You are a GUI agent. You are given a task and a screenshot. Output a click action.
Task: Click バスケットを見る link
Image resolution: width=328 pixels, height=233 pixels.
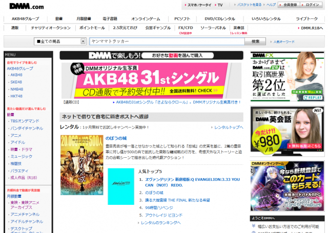[249, 5]
